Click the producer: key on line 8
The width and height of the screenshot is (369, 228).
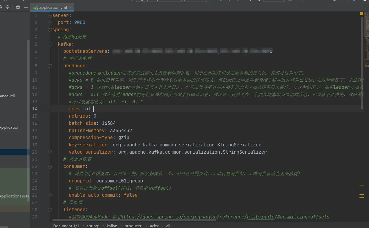[75, 66]
